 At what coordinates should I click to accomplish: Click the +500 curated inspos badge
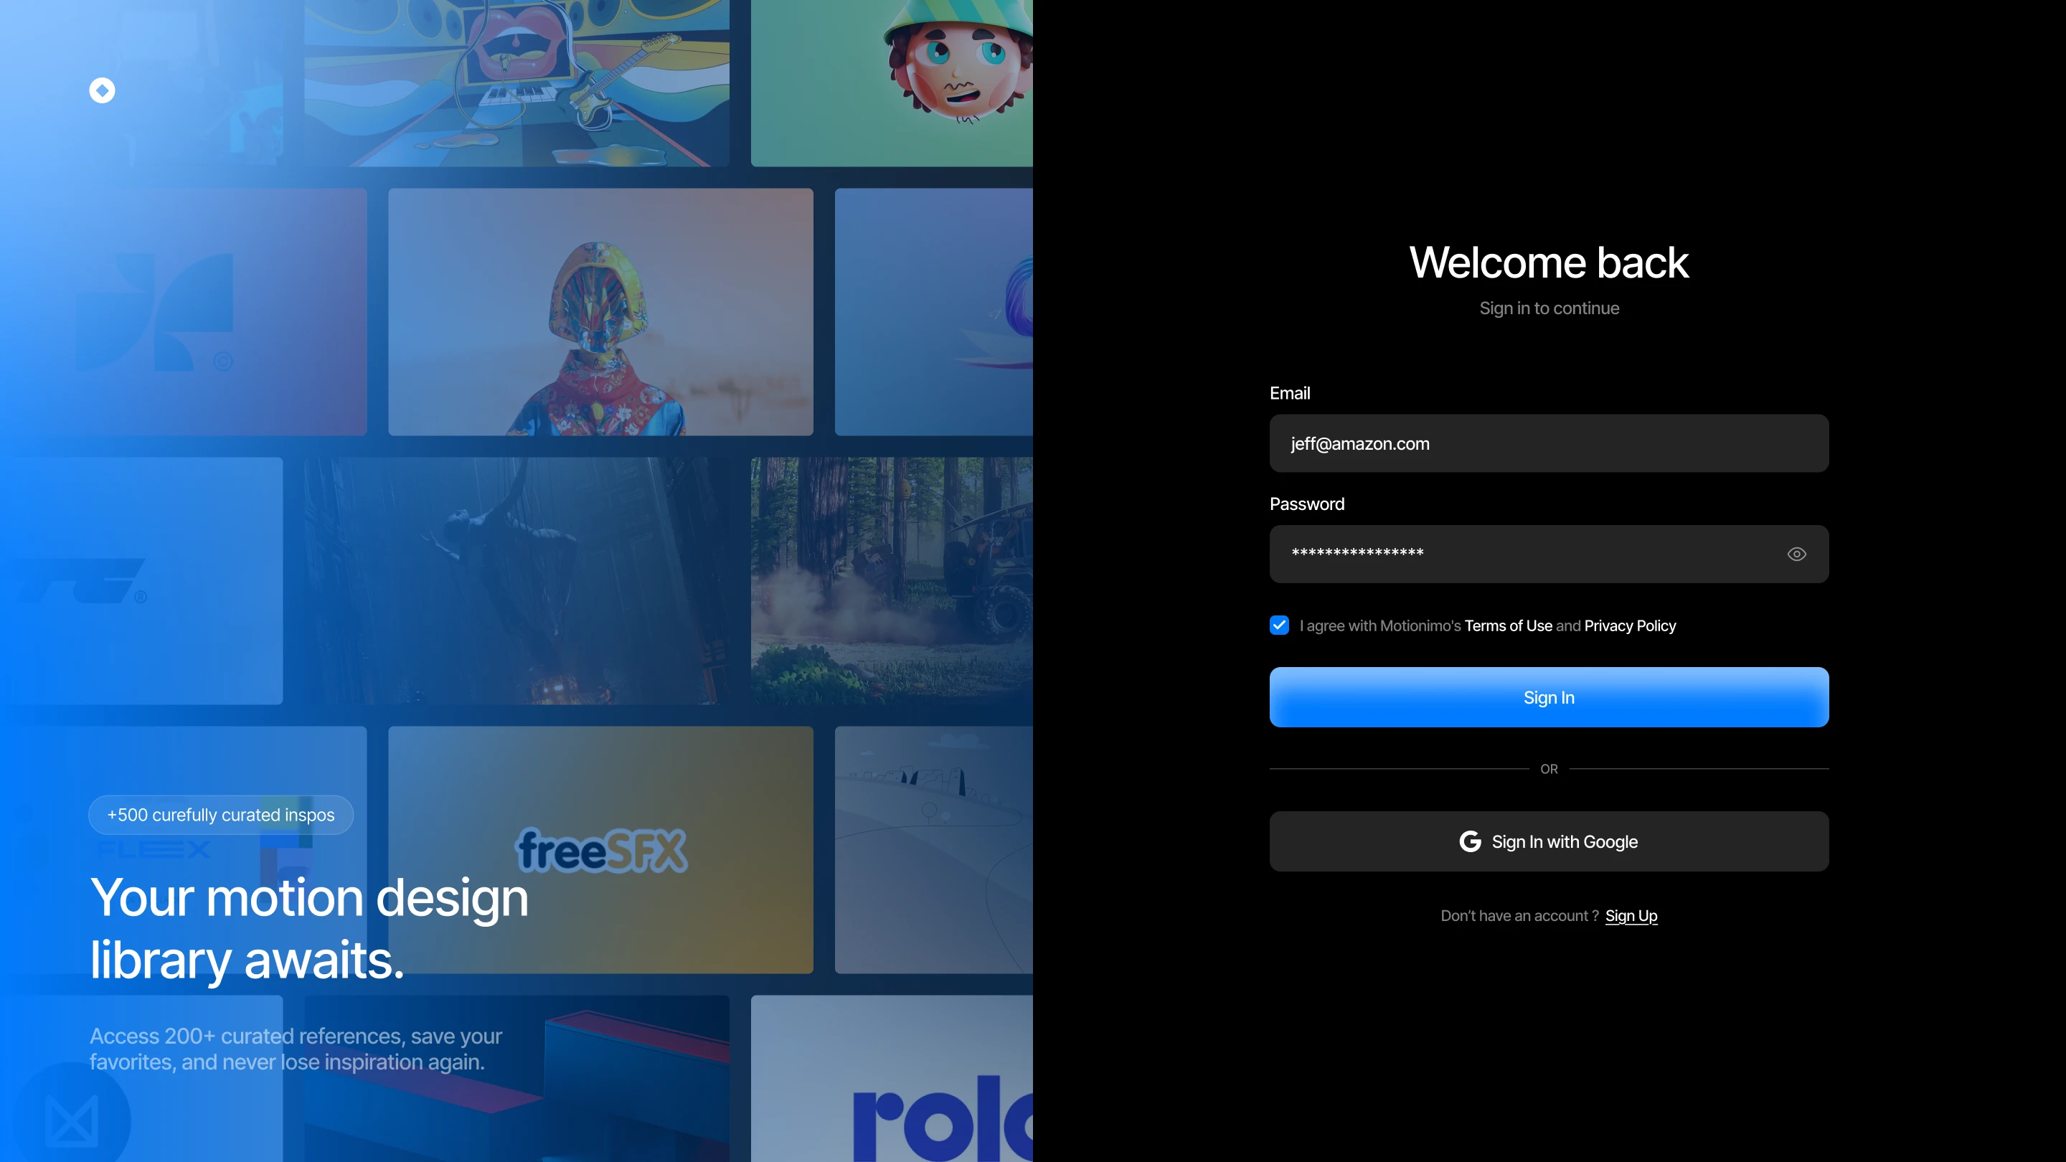click(220, 815)
